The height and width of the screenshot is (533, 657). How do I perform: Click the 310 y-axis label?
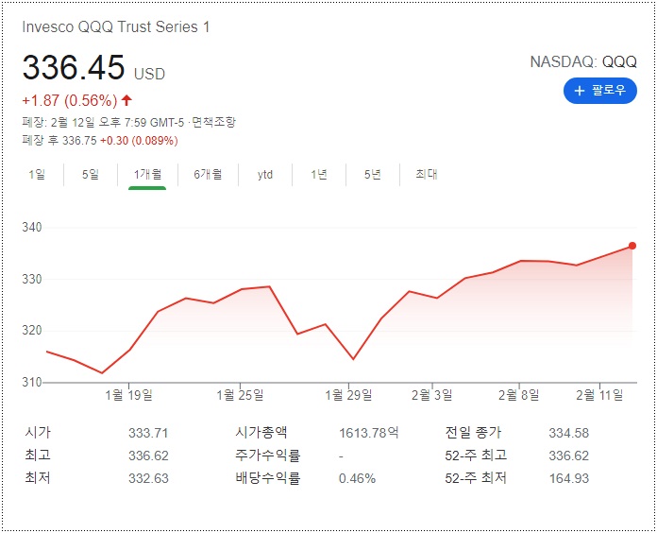point(32,382)
